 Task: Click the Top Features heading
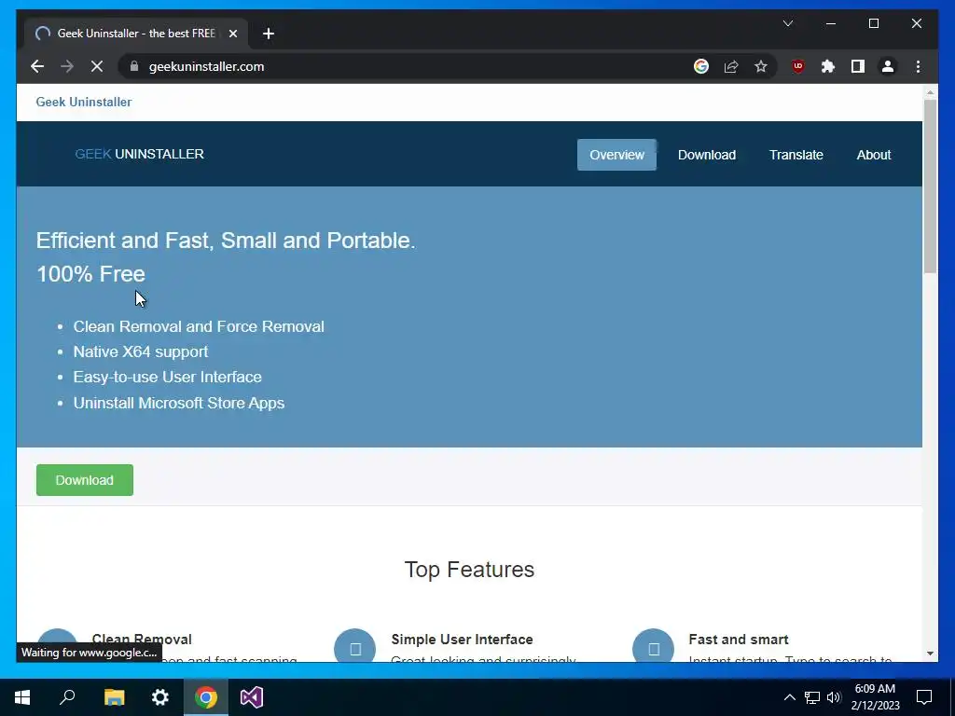(469, 570)
